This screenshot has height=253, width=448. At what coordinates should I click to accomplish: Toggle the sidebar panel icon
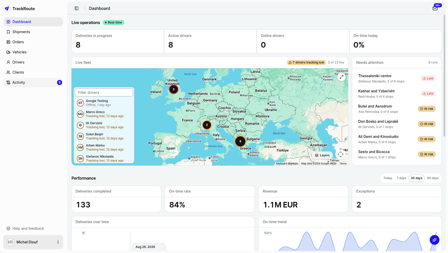(x=77, y=8)
